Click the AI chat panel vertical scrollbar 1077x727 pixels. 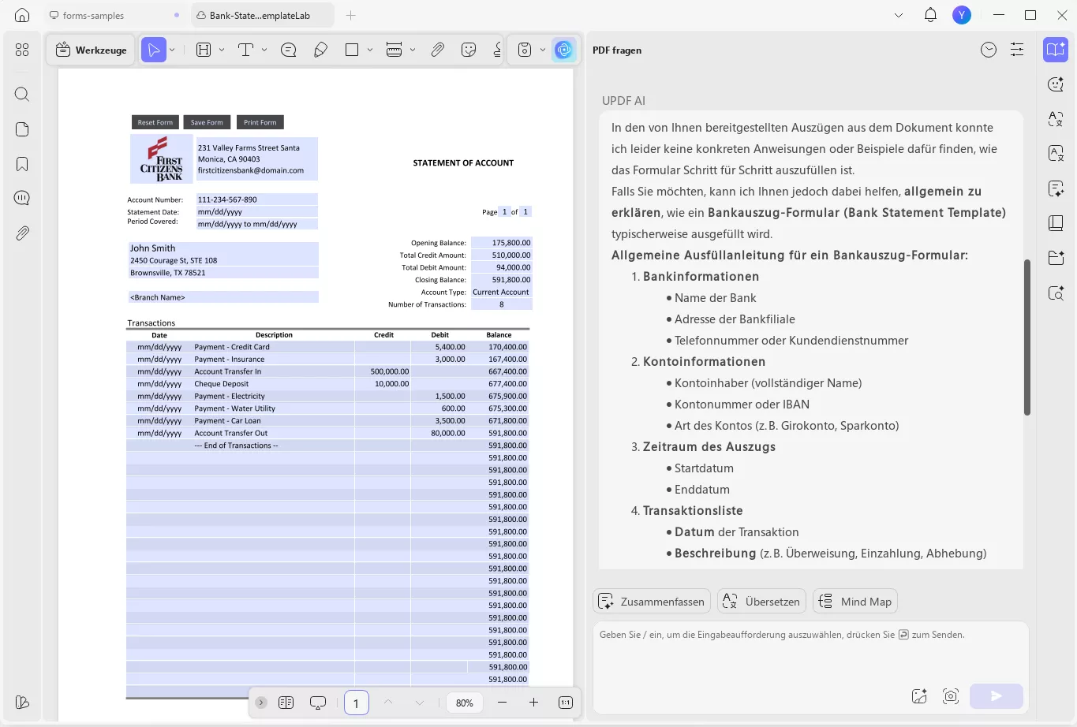1027,337
